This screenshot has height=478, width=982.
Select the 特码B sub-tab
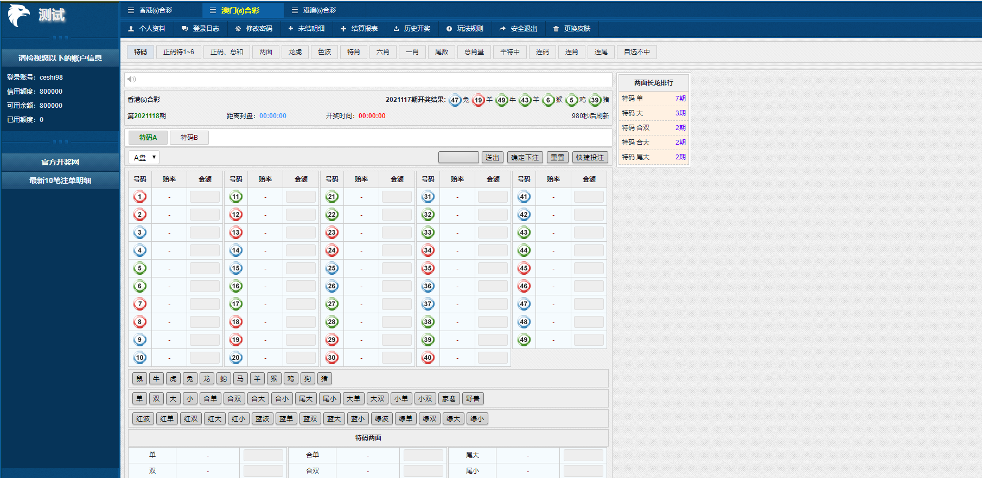pos(189,138)
